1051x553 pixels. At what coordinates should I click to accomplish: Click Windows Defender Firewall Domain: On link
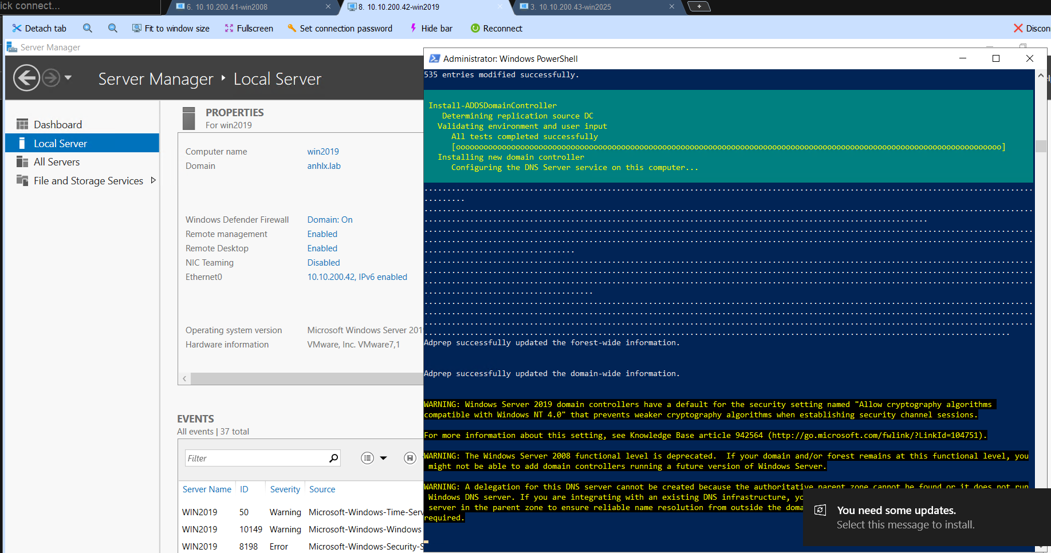(x=330, y=220)
